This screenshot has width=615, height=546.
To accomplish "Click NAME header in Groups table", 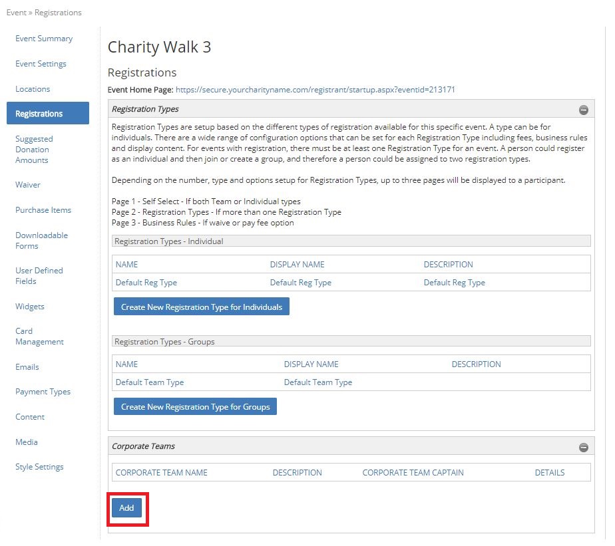I will coord(126,364).
